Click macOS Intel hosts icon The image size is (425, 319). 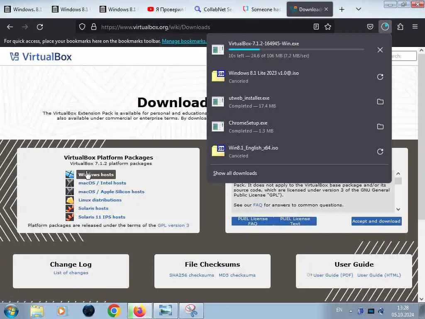click(70, 183)
